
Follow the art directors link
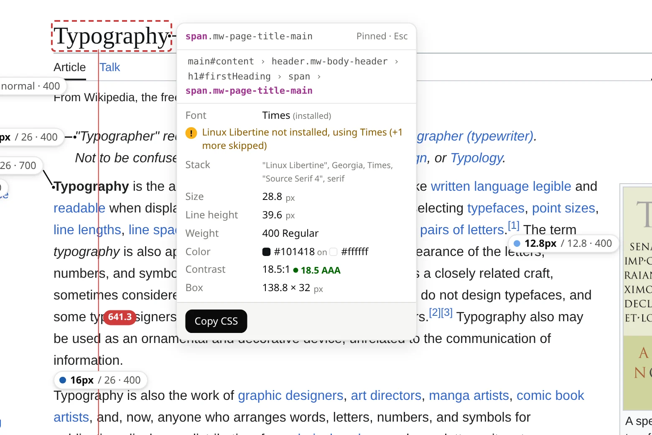[x=386, y=395]
